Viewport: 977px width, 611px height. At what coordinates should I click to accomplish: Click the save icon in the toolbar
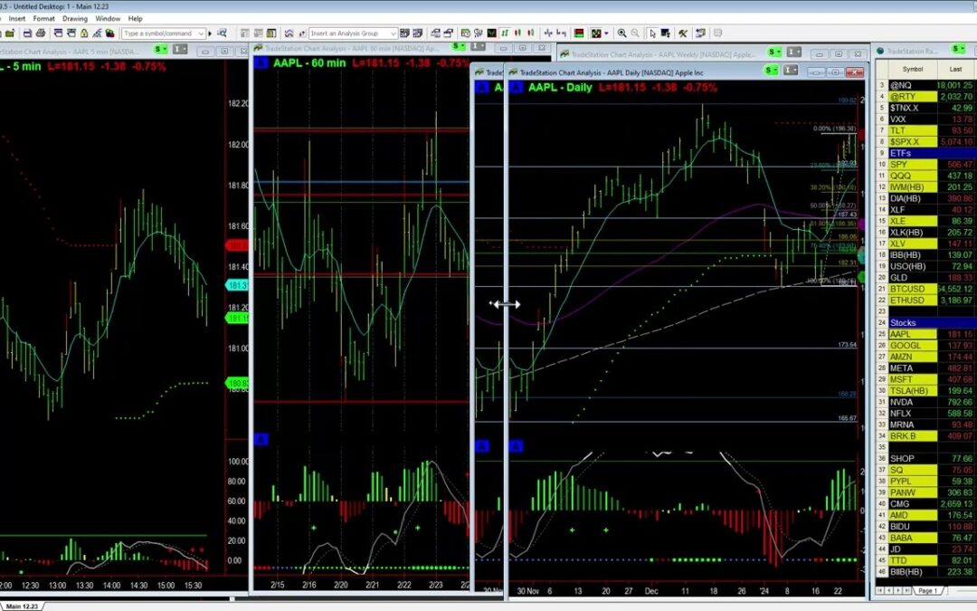click(x=27, y=33)
